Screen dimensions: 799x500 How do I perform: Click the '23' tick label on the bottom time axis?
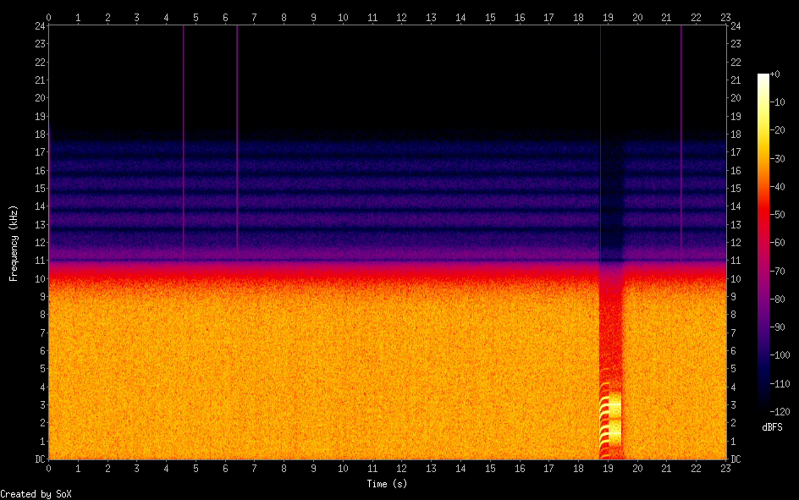[x=725, y=468]
